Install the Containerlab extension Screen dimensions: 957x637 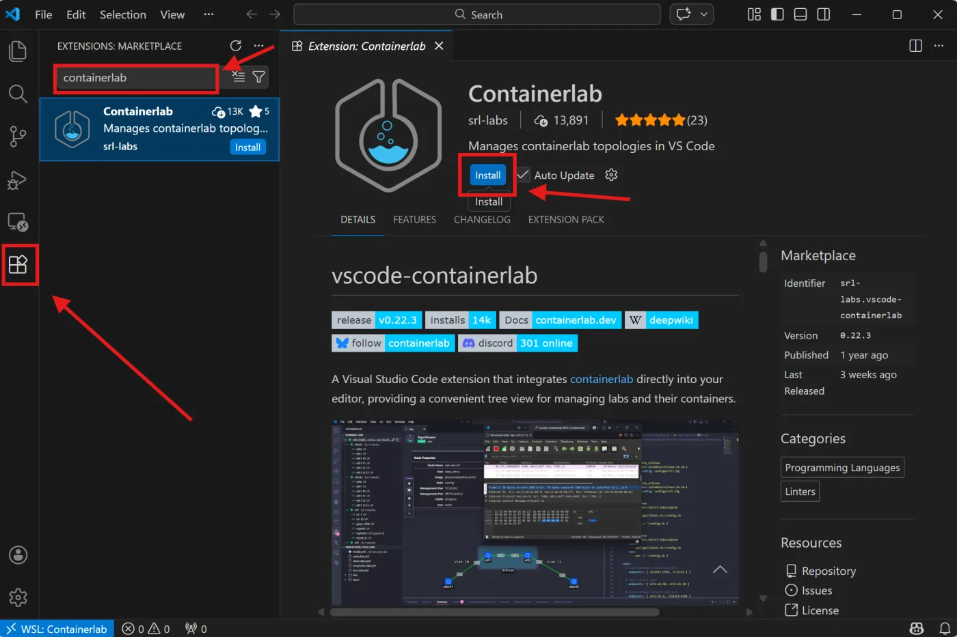click(487, 175)
